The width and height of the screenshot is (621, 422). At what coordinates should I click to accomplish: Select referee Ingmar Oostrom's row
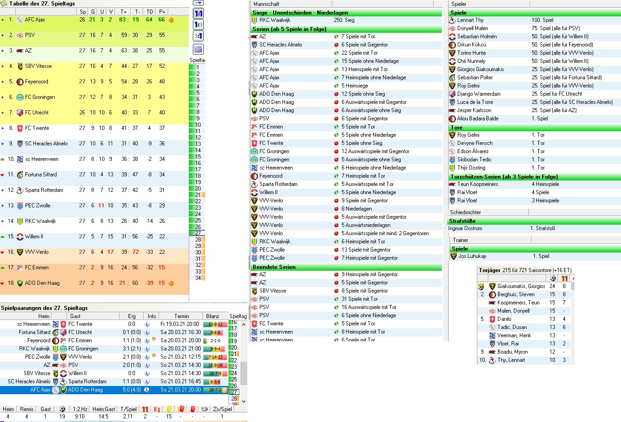(x=535, y=229)
